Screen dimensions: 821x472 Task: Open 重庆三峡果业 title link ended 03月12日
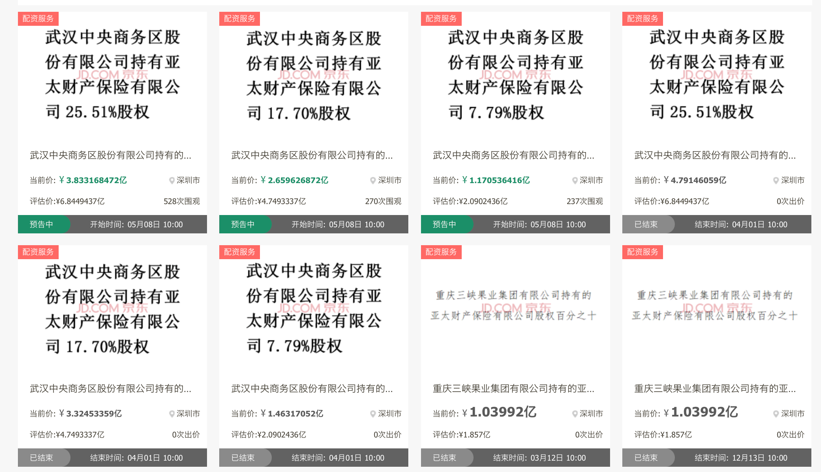(513, 389)
